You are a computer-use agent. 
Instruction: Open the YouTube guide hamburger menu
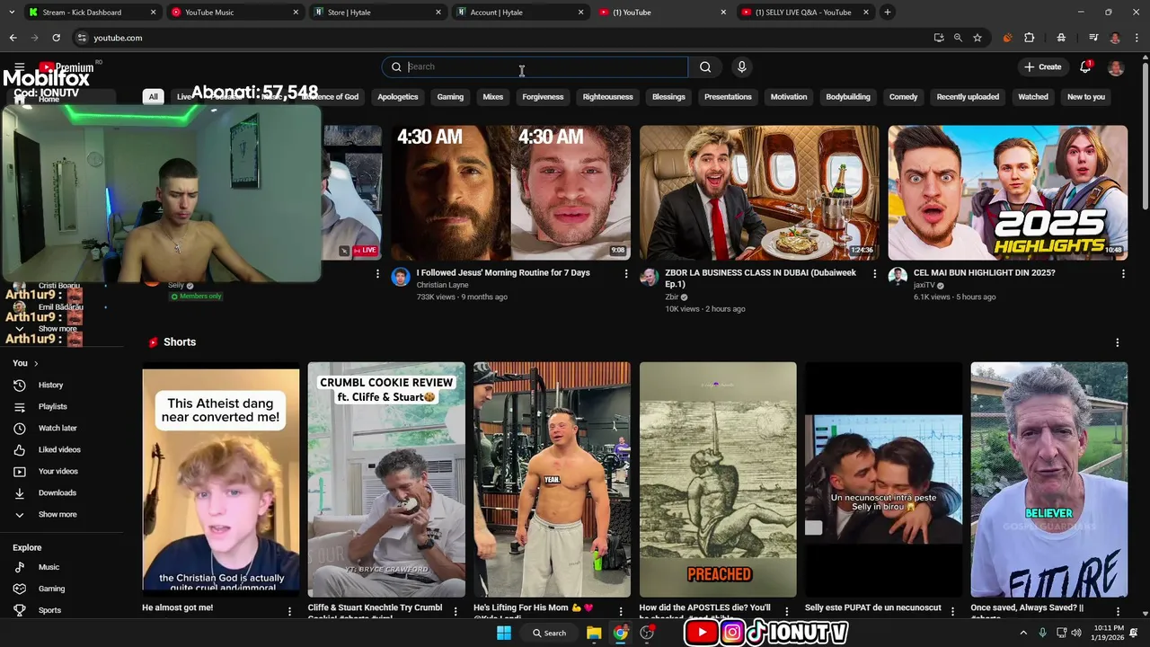point(19,66)
